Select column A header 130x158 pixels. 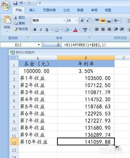[38, 58]
